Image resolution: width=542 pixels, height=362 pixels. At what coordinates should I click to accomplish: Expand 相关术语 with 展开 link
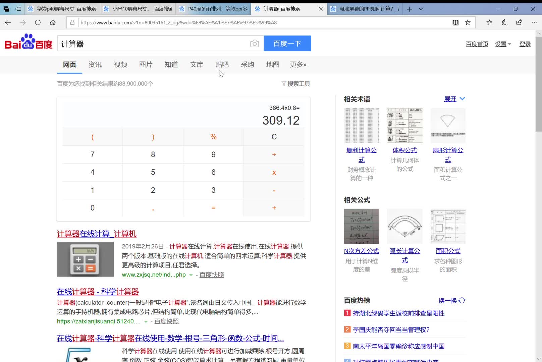pos(454,99)
